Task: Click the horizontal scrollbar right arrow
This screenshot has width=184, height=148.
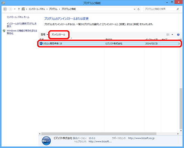Action: (178, 134)
